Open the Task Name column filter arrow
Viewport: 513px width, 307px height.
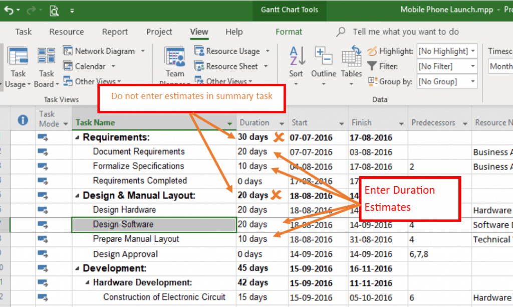coord(229,123)
